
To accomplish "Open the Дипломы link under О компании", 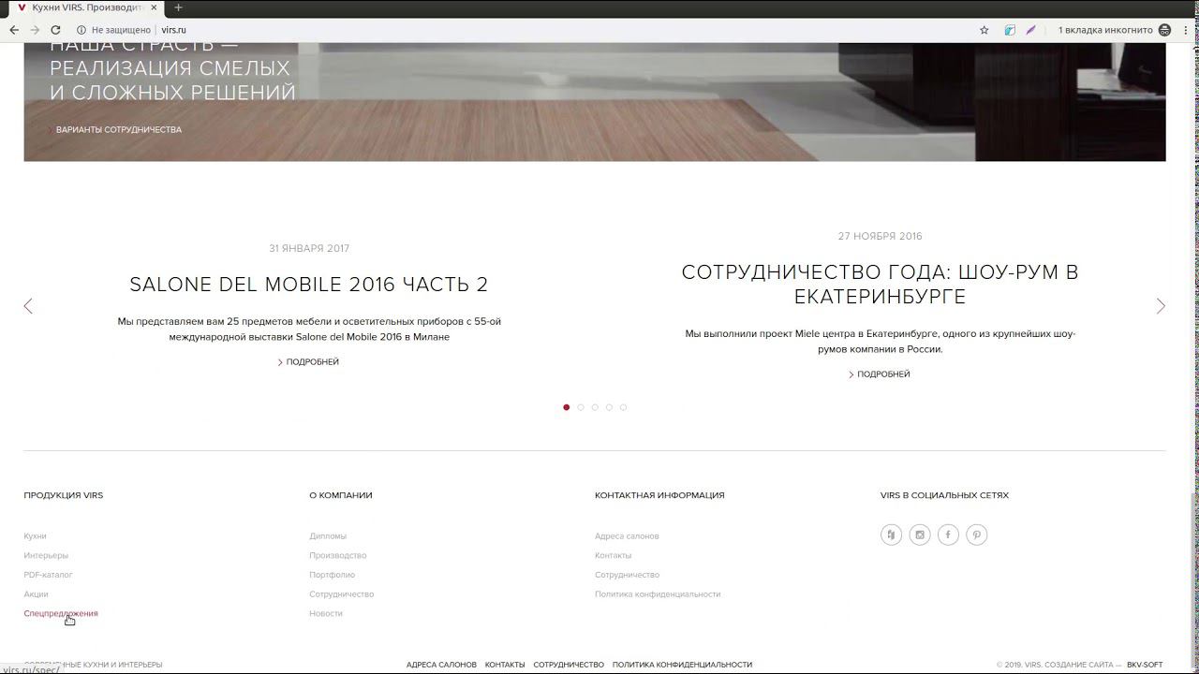I will 328,536.
